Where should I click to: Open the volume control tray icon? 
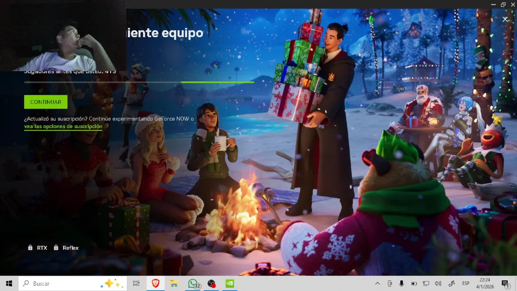pos(438,284)
